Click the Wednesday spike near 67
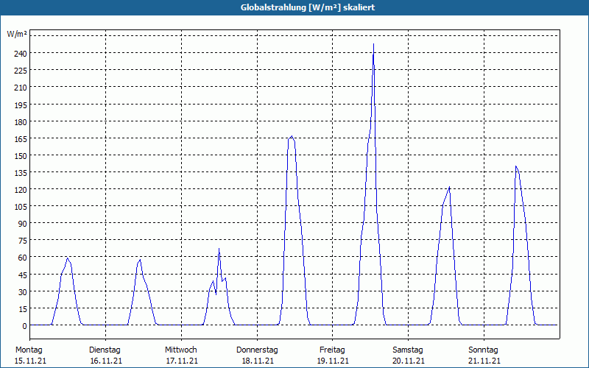Viewport: 589px width, 368px height. point(219,249)
